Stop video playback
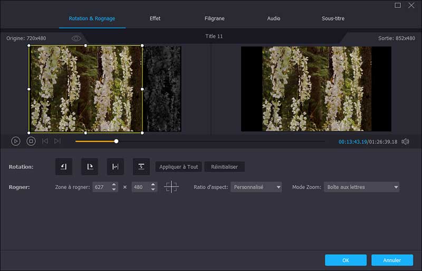This screenshot has height=271, width=422. point(31,141)
